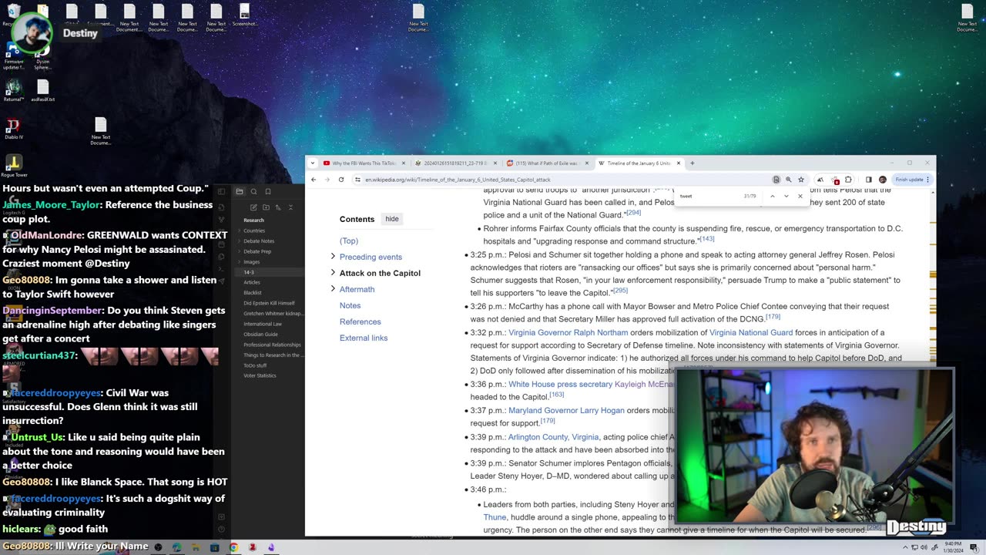986x555 pixels.
Task: Switch to the FBI TikTok YouTube tab
Action: pos(362,163)
